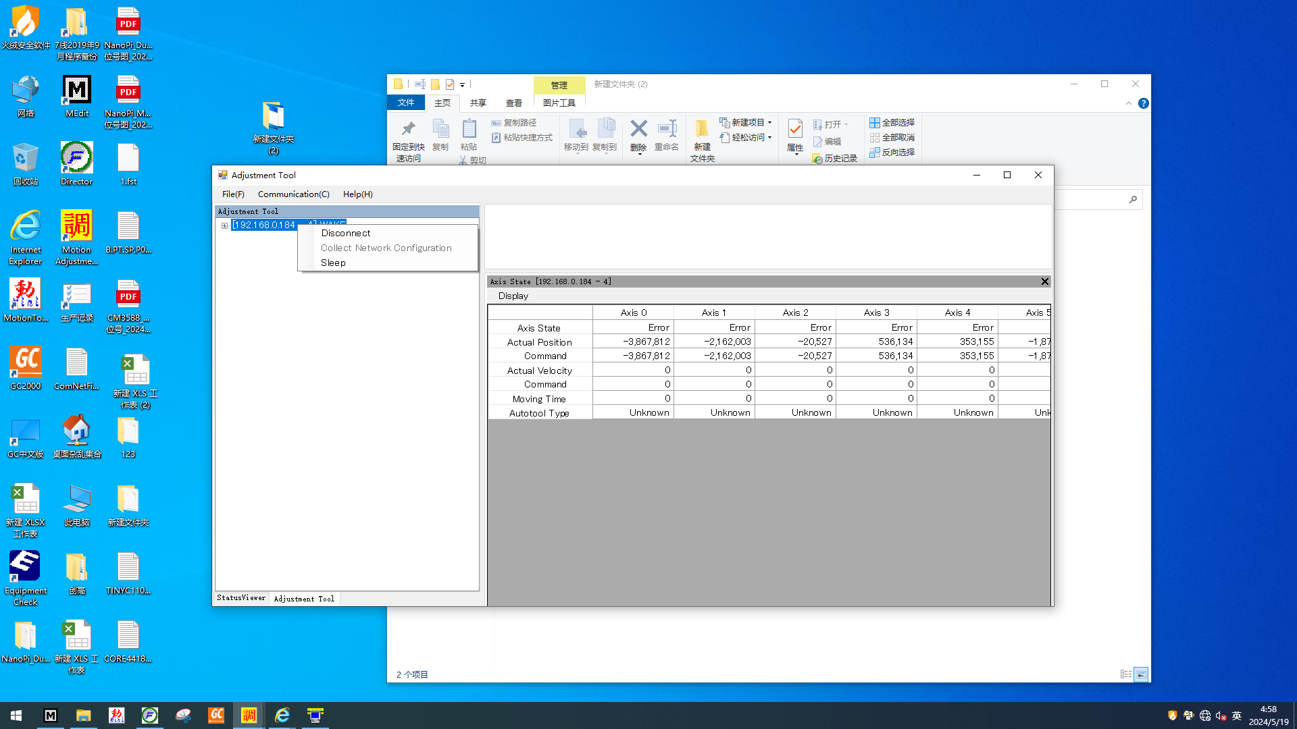Click Disconnect in the context menu
The width and height of the screenshot is (1297, 729).
(345, 233)
